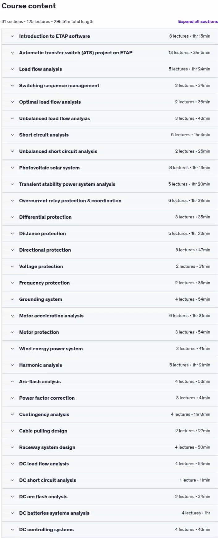Click chevron beside Photovoltaic solar system
Image resolution: width=218 pixels, height=538 pixels.
click(x=12, y=168)
